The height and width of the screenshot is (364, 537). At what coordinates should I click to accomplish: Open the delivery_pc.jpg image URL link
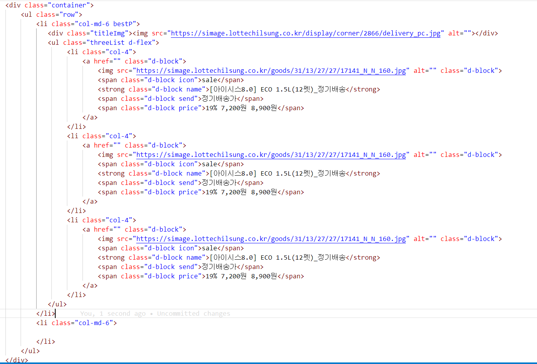click(x=305, y=33)
